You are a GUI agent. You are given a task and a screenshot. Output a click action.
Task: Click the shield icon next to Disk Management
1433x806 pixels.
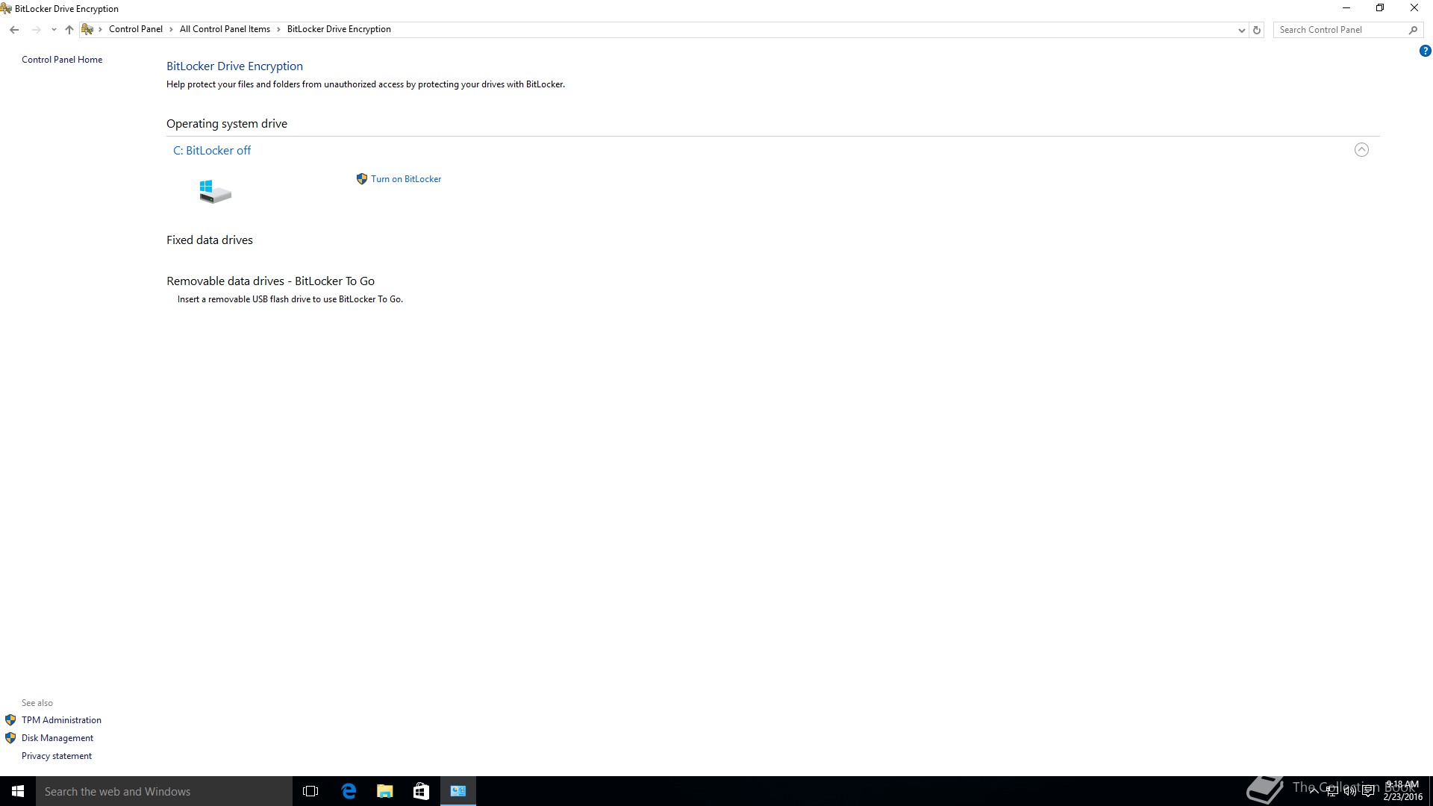pos(10,738)
